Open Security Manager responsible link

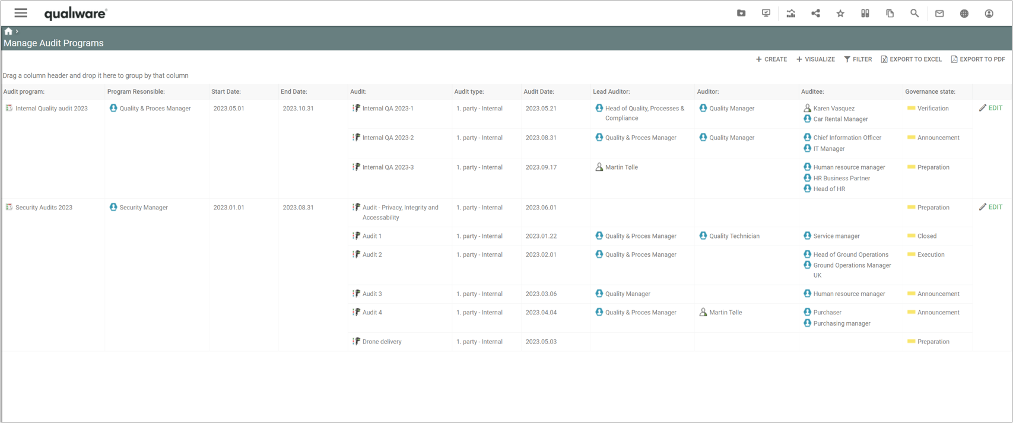[144, 208]
